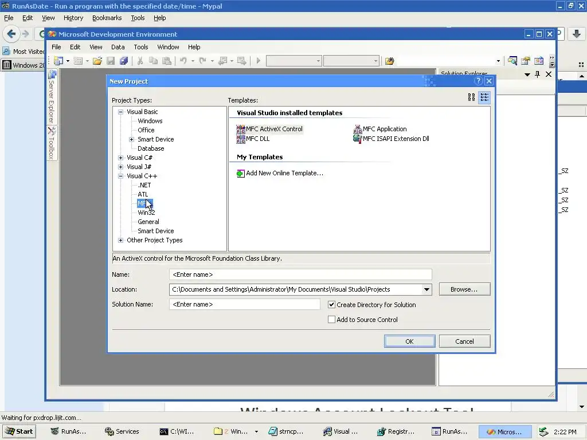
Task: Open the Server Explorer side tab
Action: click(x=52, y=96)
